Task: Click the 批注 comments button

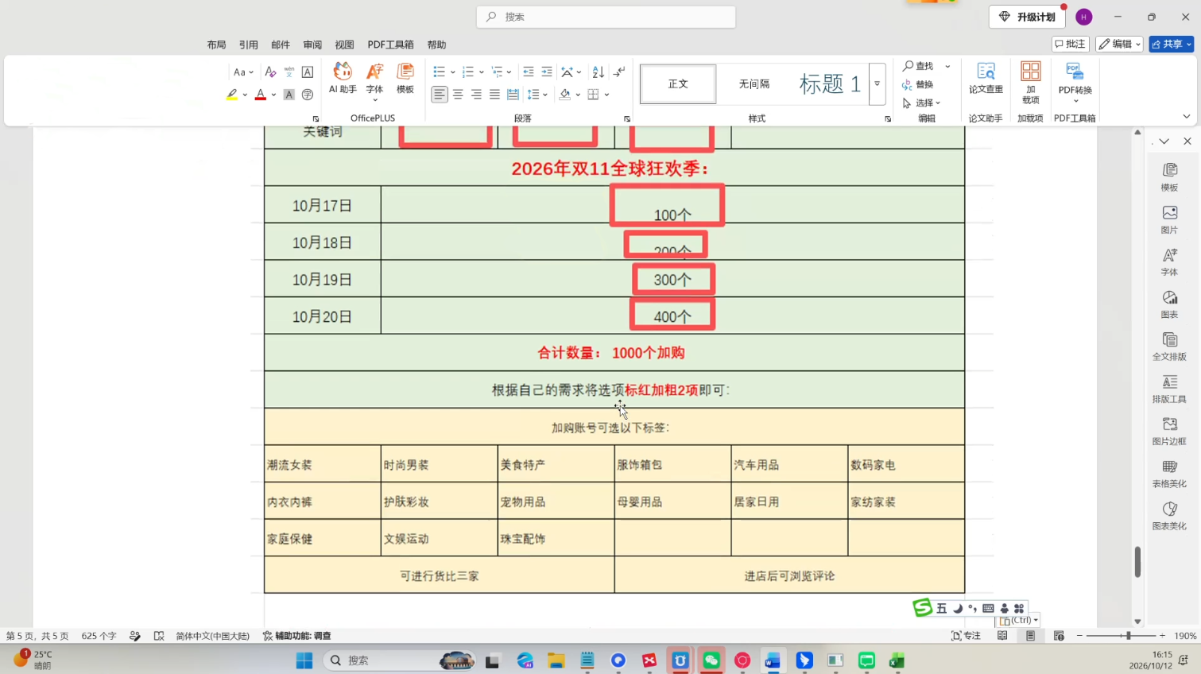Action: click(x=1070, y=45)
